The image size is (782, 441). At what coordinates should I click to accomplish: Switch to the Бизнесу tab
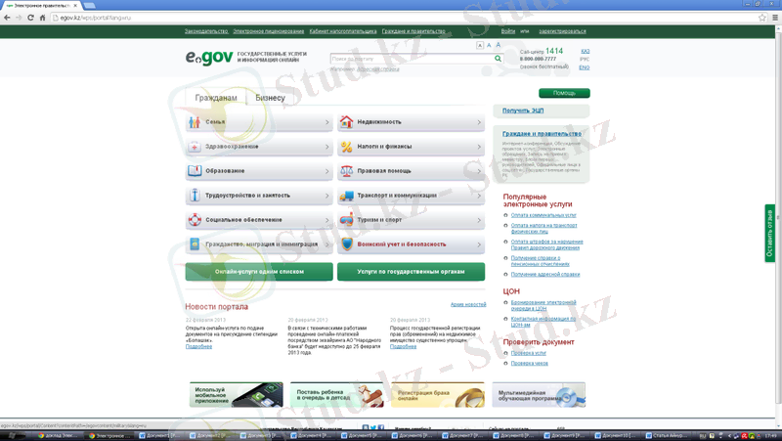pos(270,98)
